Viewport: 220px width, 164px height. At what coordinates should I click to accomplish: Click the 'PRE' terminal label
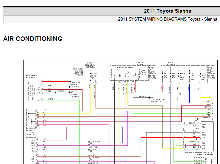pos(33,162)
